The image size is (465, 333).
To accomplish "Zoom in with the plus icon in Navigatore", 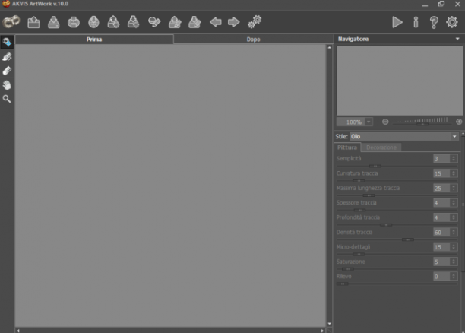I will click(459, 122).
